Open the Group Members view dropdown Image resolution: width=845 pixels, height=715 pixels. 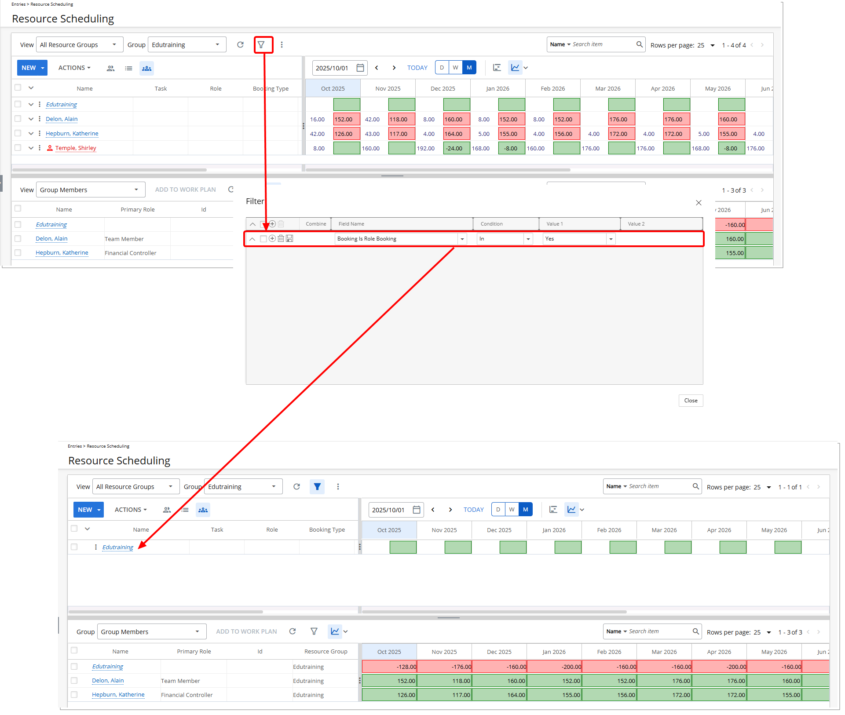click(x=91, y=190)
